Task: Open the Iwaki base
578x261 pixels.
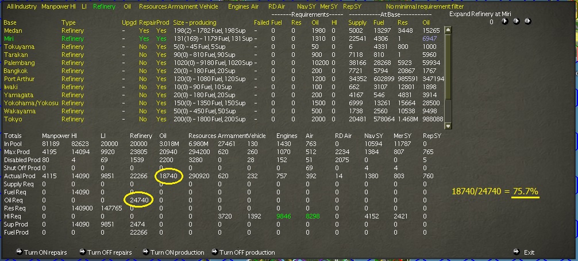Action: [x=12, y=87]
